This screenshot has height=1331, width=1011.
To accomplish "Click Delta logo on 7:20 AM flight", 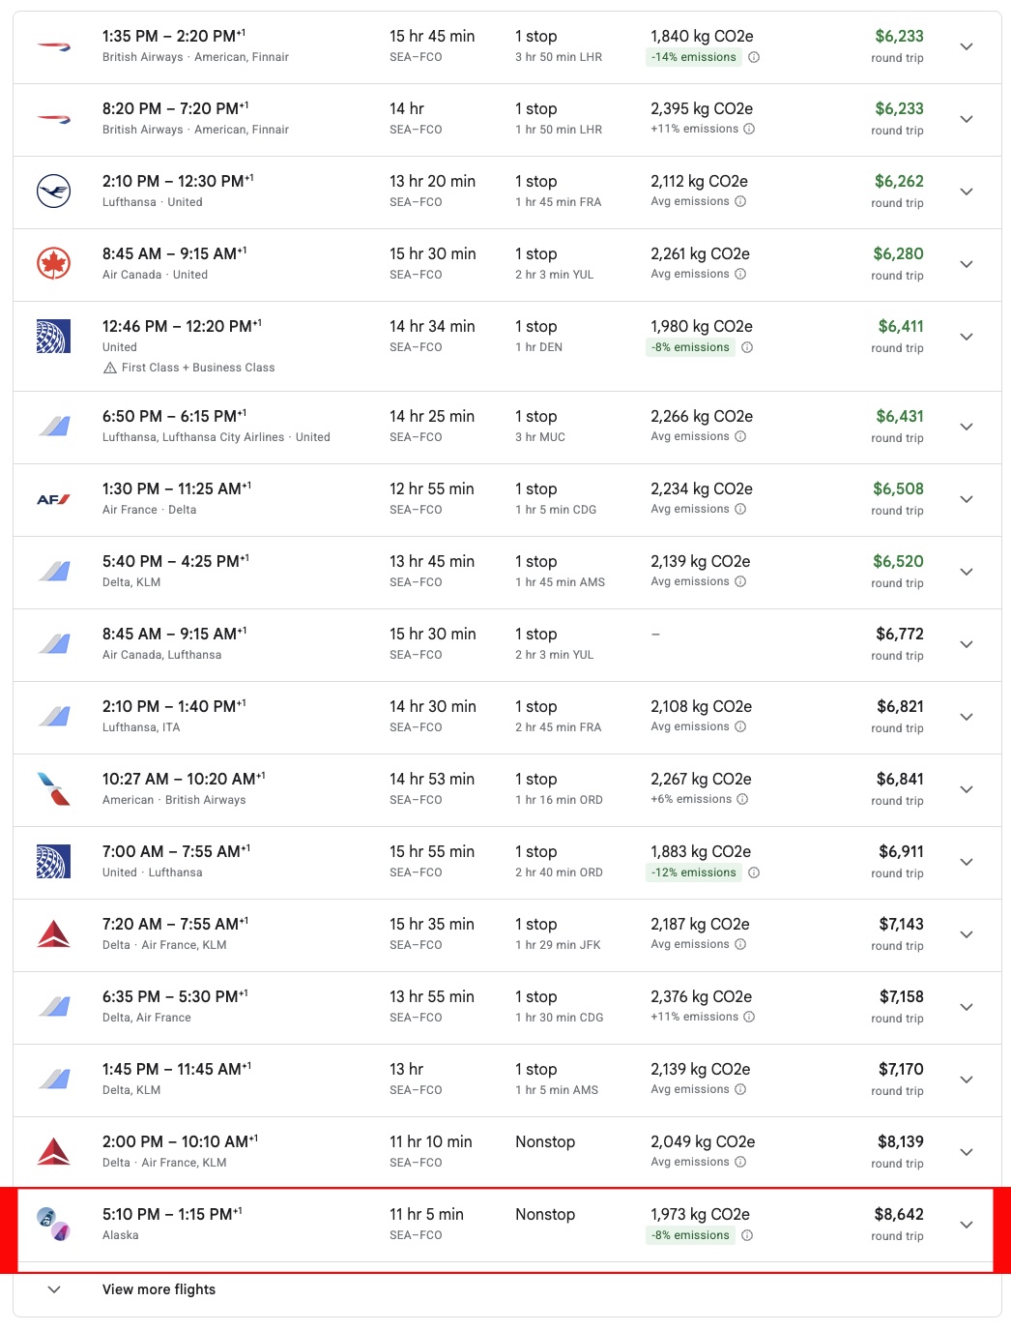I will point(54,934).
